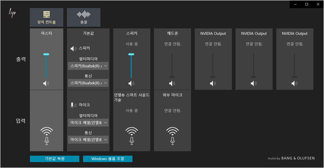Click the 외부 마이크 microphone icon
Viewport: 324px width, 168px height.
[x=173, y=136]
